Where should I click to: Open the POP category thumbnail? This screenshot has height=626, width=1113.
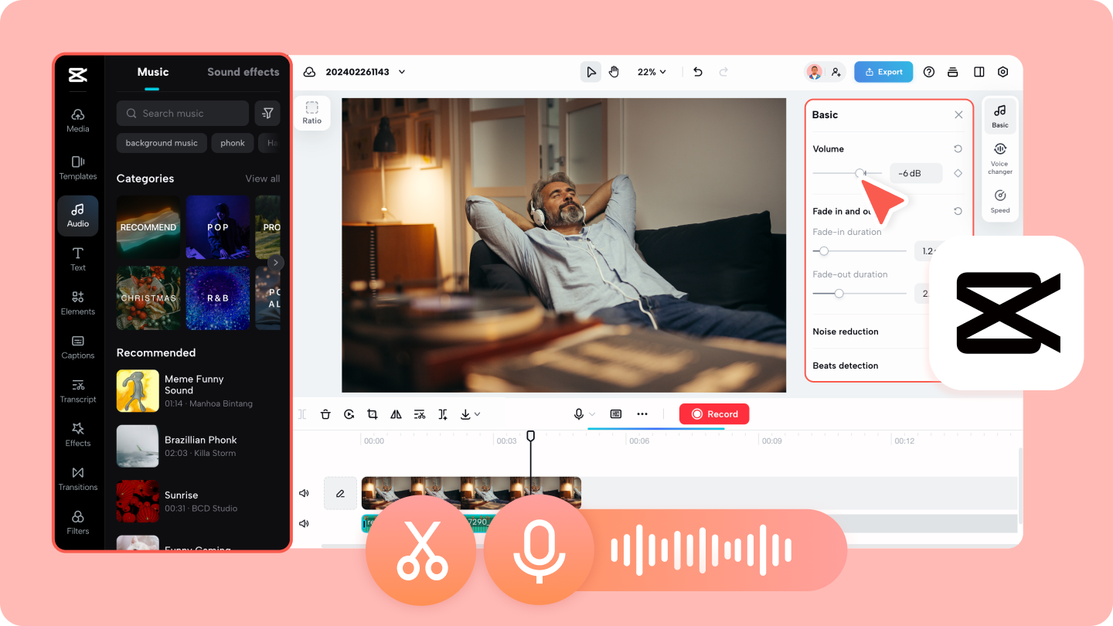tap(218, 227)
